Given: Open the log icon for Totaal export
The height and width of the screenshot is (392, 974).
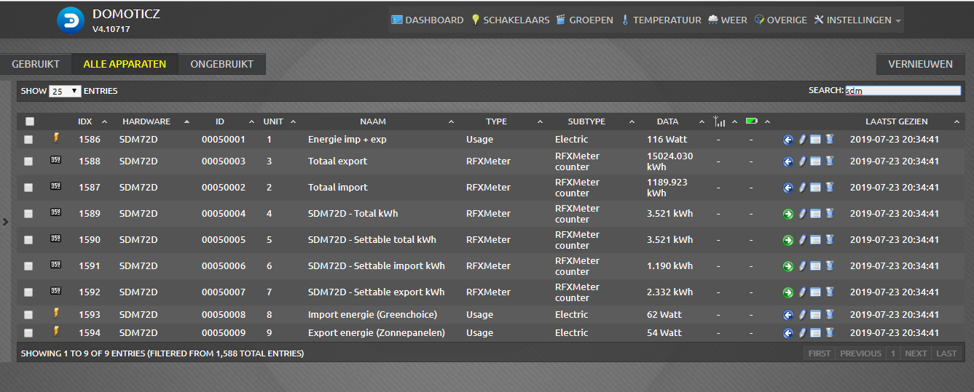Looking at the screenshot, I should pos(815,161).
